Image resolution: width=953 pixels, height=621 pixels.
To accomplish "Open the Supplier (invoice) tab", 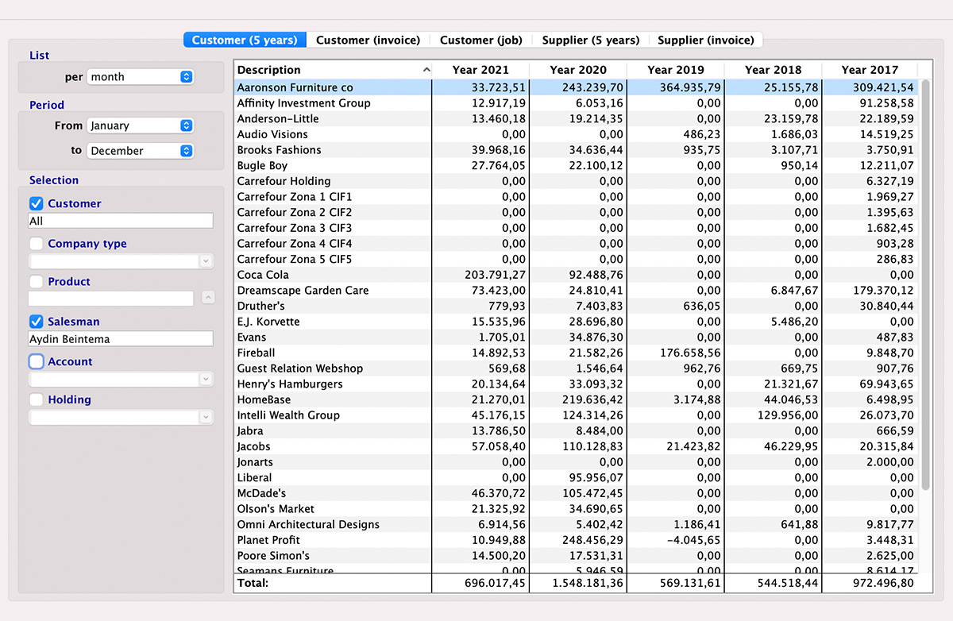I will pos(705,40).
